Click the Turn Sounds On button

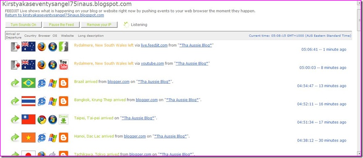[x=24, y=25]
